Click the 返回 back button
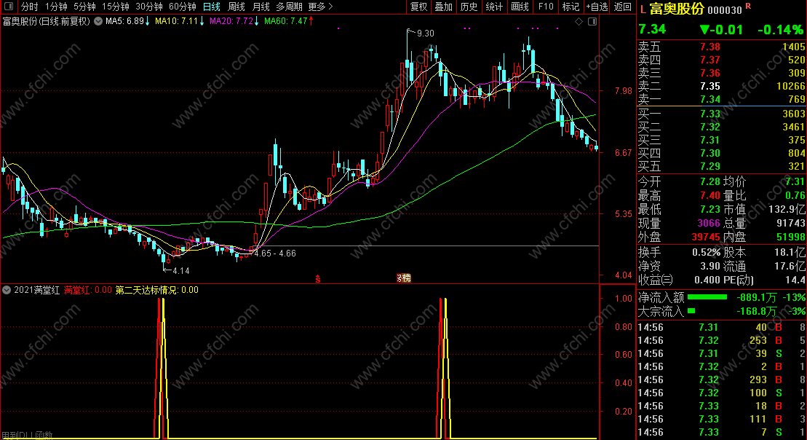The width and height of the screenshot is (807, 440). pos(623,7)
